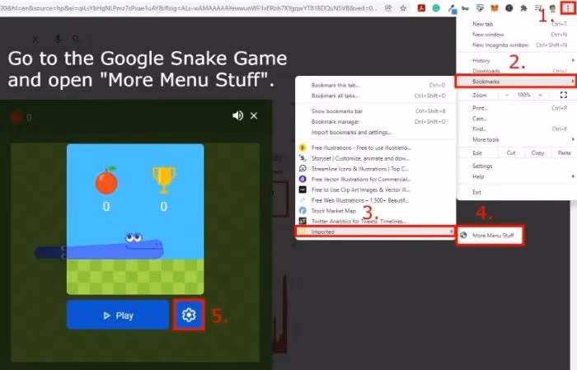The image size is (577, 370).
Task: Click the Chrome three-dot menu button
Action: coord(565,8)
